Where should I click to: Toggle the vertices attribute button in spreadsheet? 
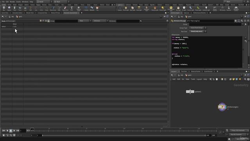pos(43,21)
